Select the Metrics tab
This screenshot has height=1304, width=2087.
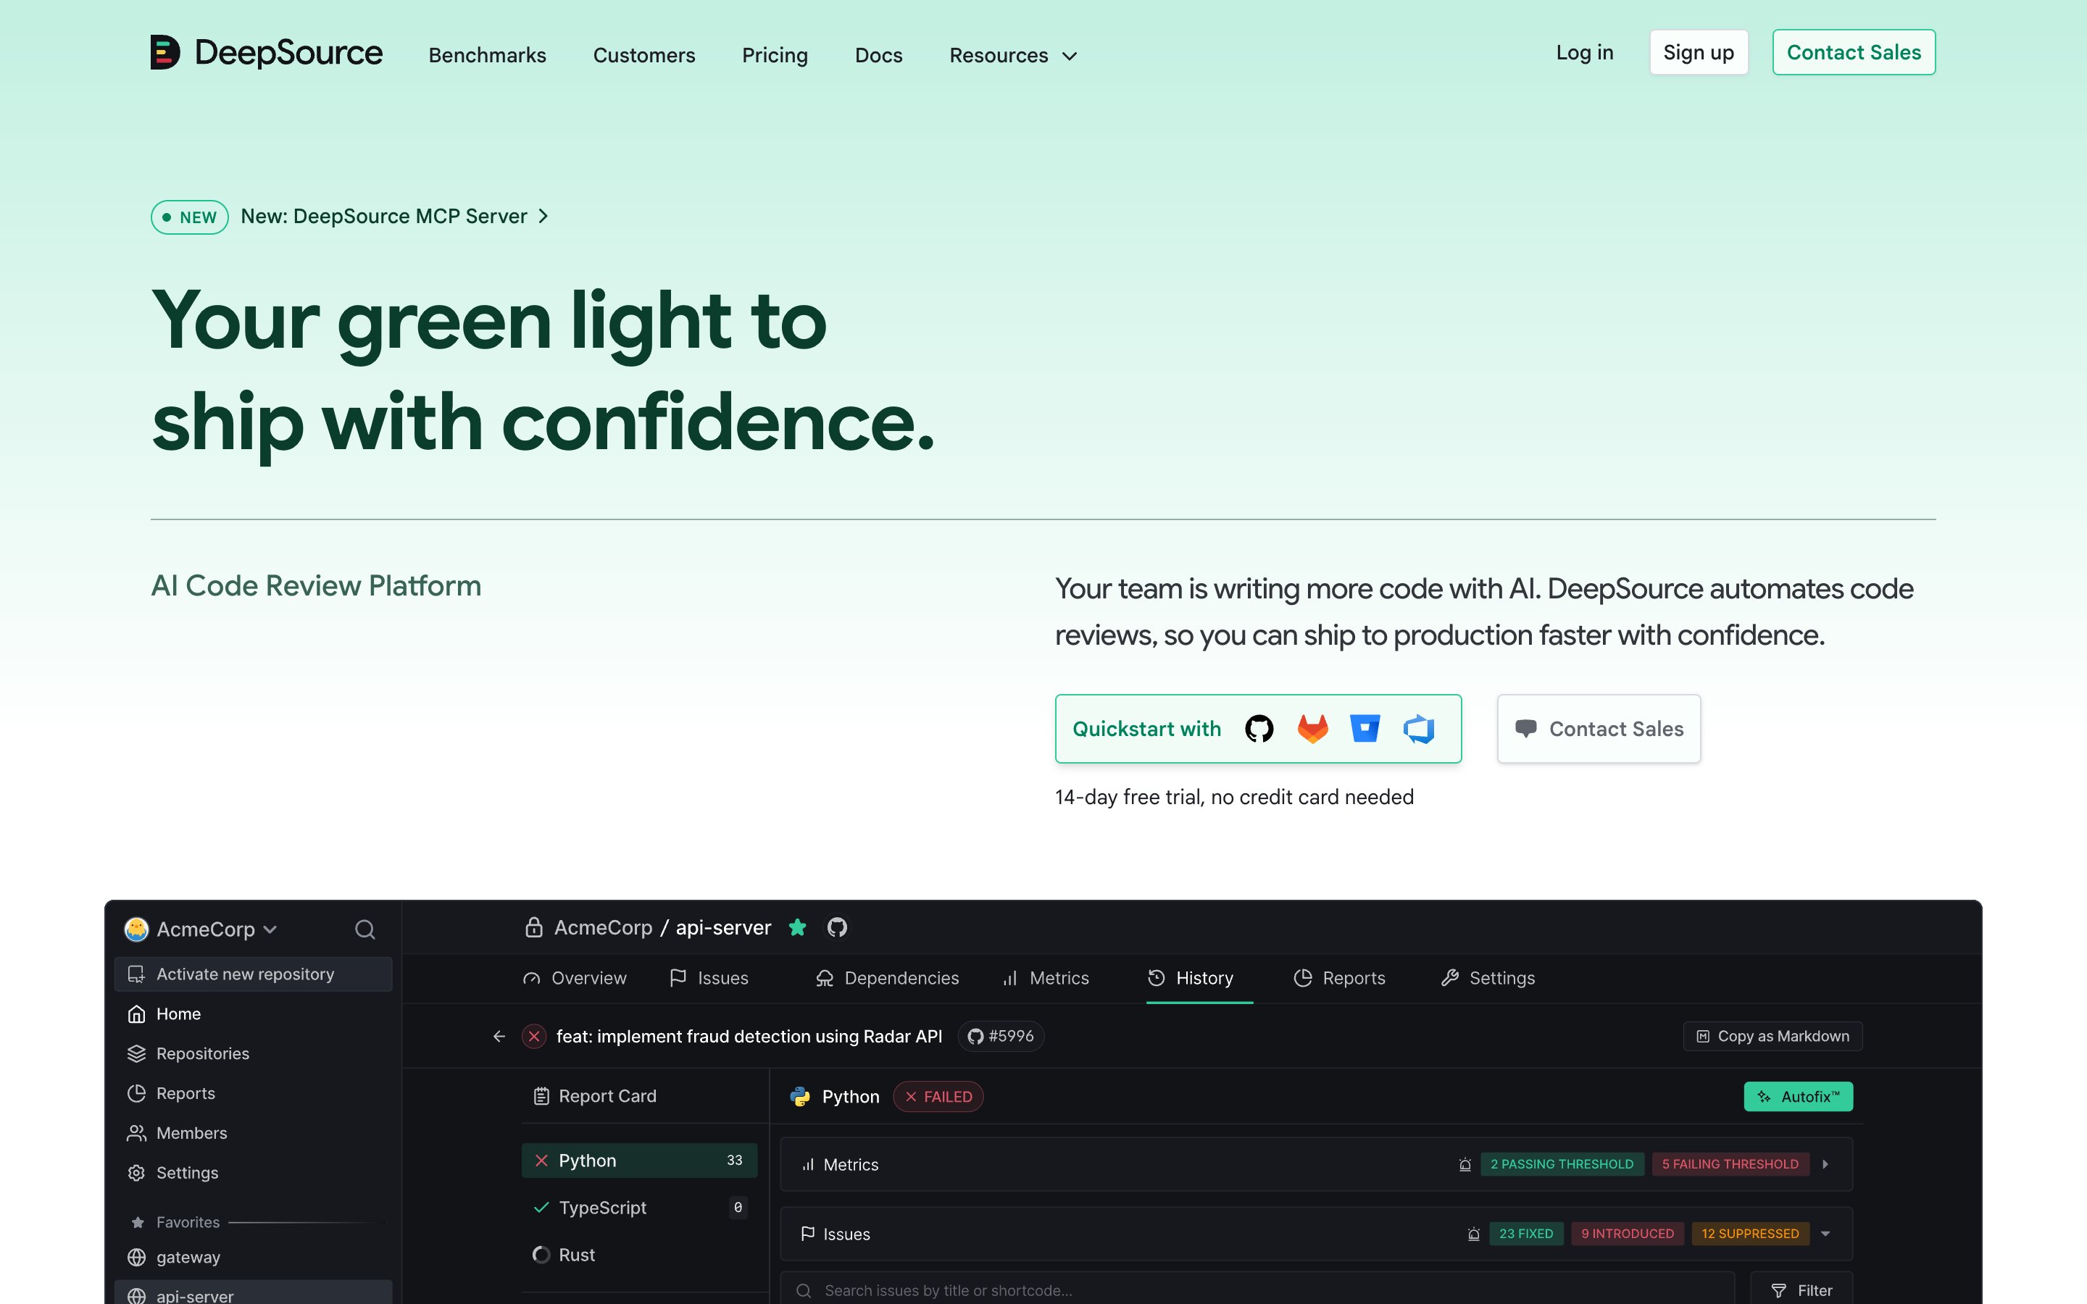click(1045, 978)
